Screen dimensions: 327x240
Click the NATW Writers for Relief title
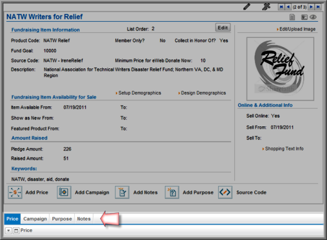44,17
